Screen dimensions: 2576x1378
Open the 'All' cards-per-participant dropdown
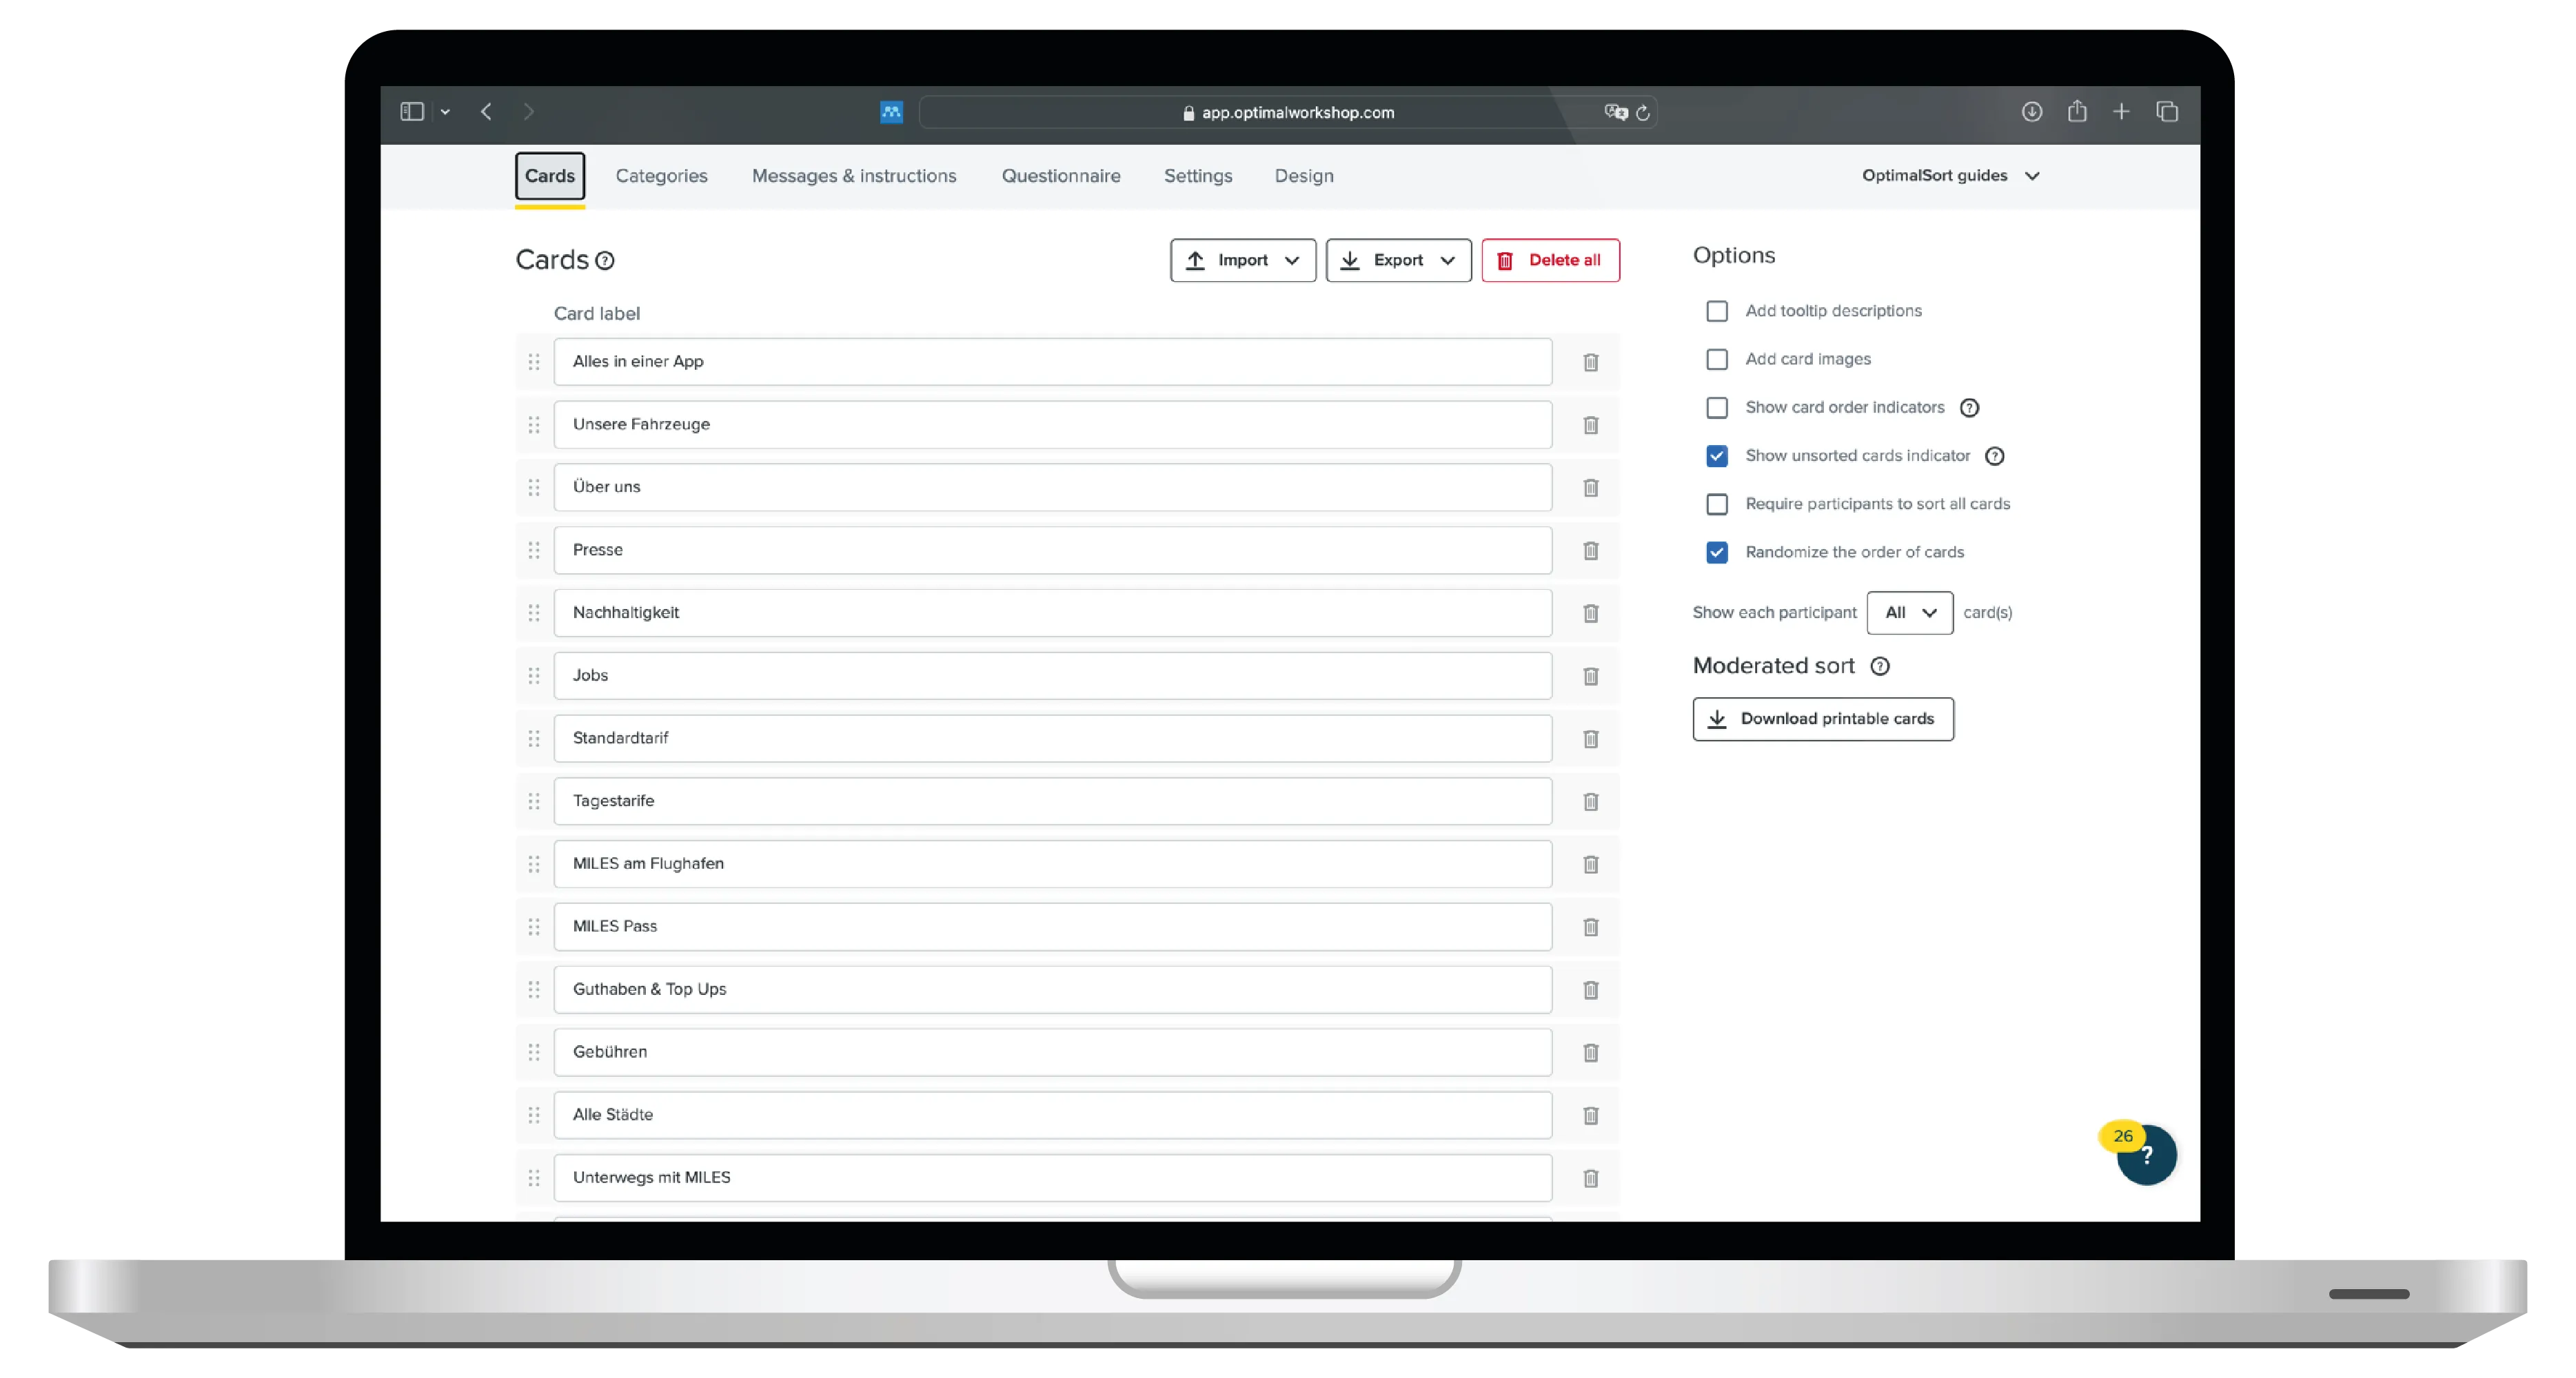point(1909,613)
